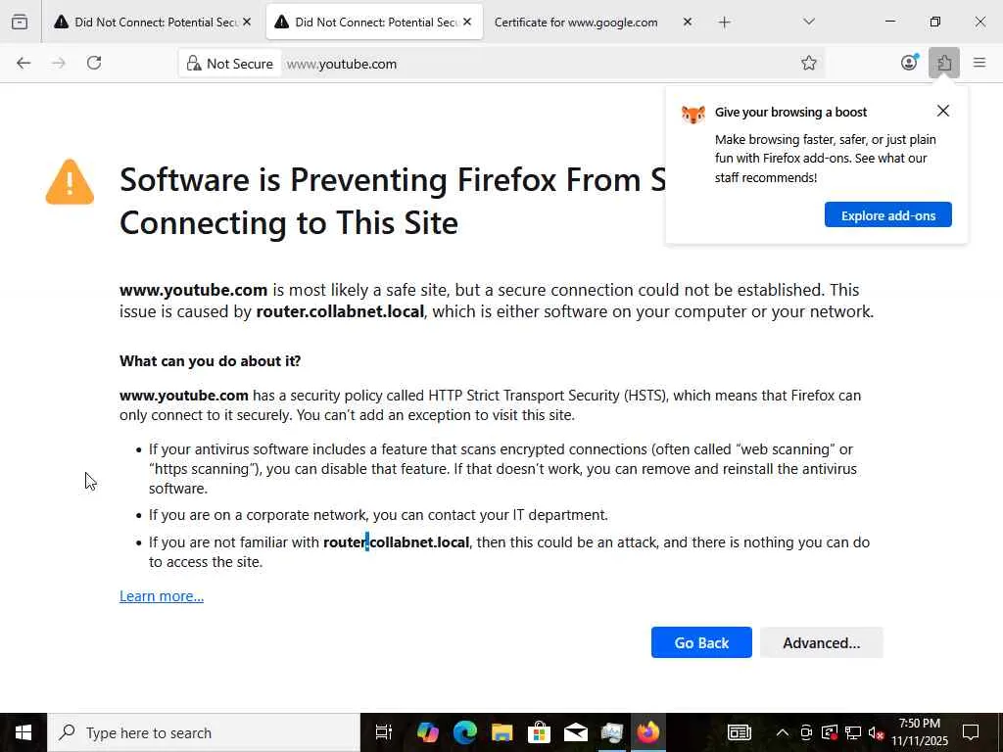This screenshot has height=752, width=1003.
Task: Open a new tab with plus button
Action: tap(724, 22)
